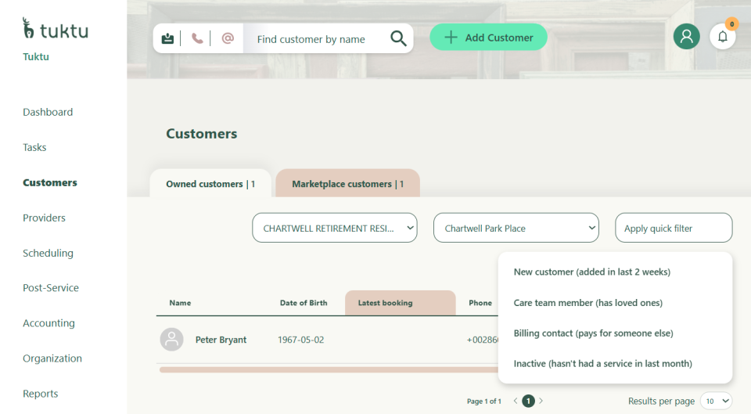Open the notifications bell
This screenshot has width=751, height=414.
point(722,36)
